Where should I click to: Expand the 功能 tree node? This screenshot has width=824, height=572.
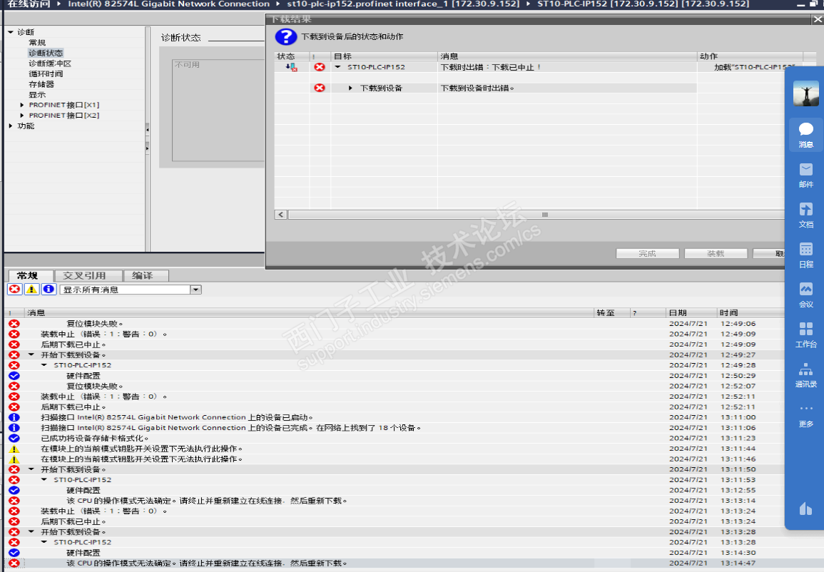point(11,126)
